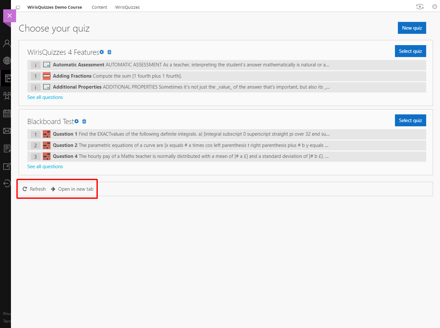Image resolution: width=440 pixels, height=328 pixels.
Task: Open the WirisQuizzes Demo Course breadcrumb
Action: click(x=55, y=7)
